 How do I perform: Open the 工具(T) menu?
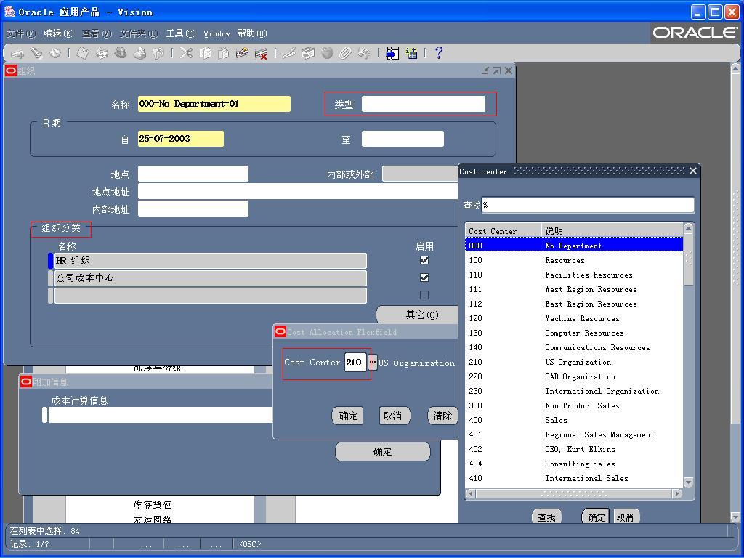pos(180,33)
